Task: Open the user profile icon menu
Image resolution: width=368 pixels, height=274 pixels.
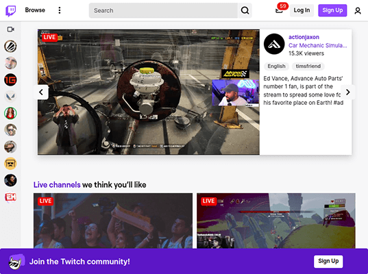Action: pyautogui.click(x=358, y=10)
